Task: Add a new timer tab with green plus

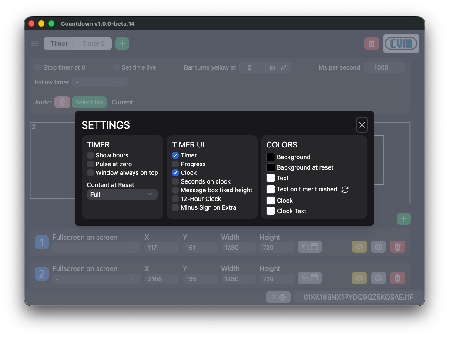Action: click(x=122, y=44)
